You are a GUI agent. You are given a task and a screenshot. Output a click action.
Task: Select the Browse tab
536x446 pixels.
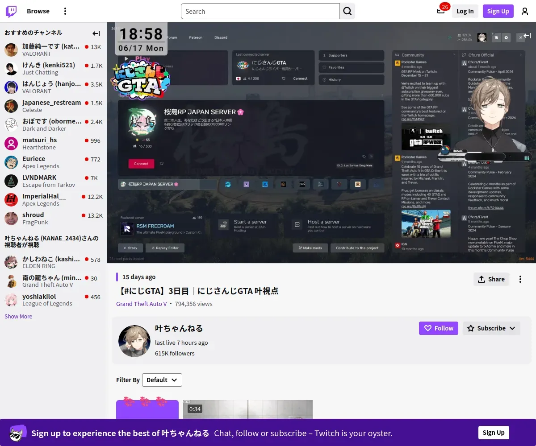pyautogui.click(x=38, y=11)
